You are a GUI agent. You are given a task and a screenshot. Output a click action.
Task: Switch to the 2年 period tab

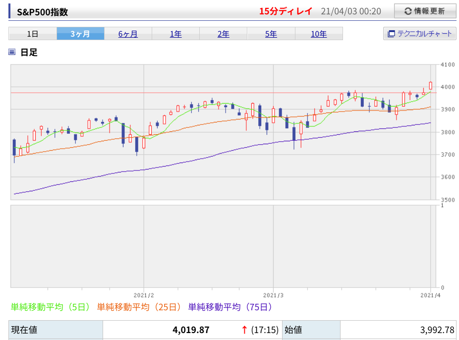pos(224,34)
